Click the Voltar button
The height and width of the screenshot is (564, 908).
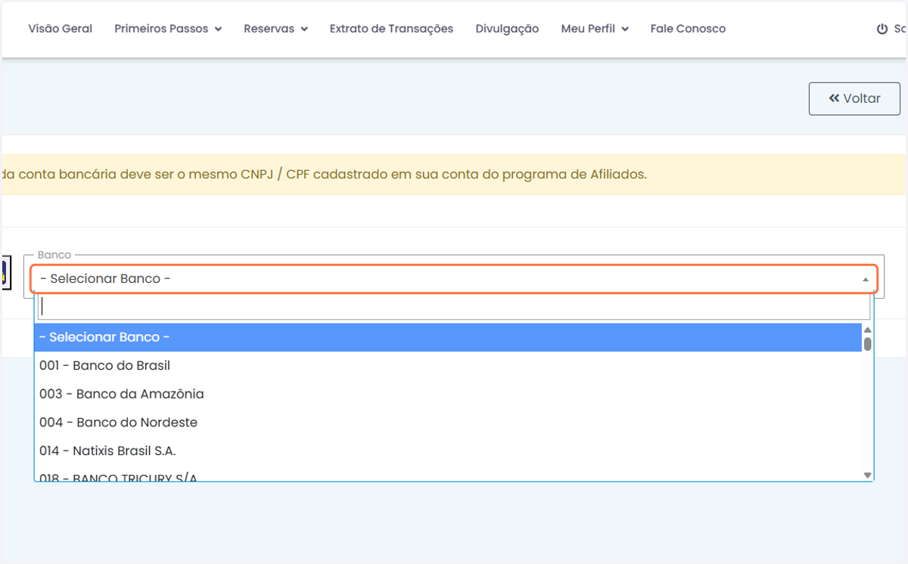pyautogui.click(x=854, y=98)
